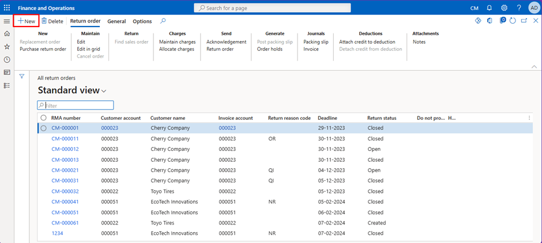Open page in new window icon

pos(524,21)
